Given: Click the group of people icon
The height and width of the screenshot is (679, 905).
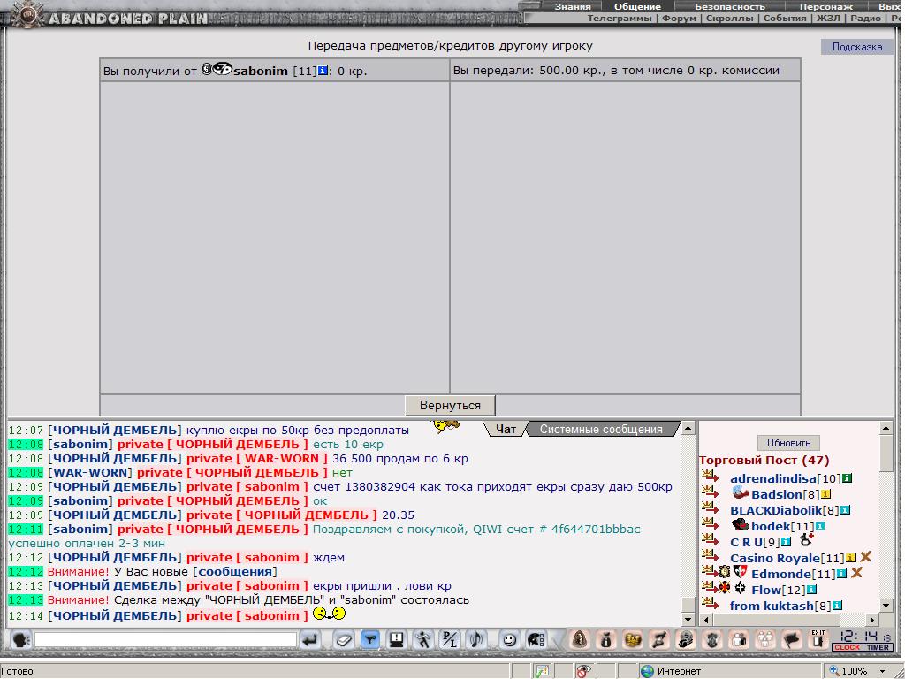Looking at the screenshot, I should click(x=765, y=640).
